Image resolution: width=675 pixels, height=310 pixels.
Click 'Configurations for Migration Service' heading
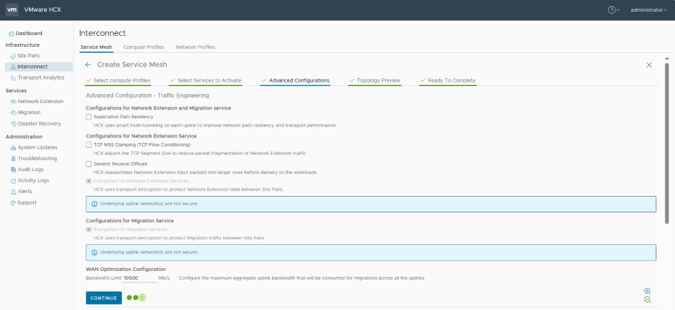point(129,221)
